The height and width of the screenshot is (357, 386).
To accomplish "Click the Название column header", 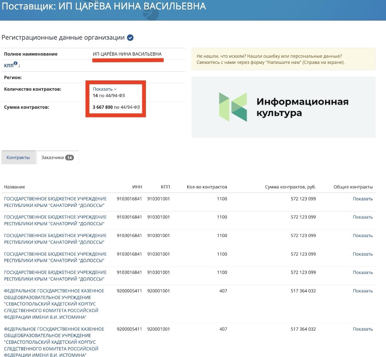I will point(14,187).
